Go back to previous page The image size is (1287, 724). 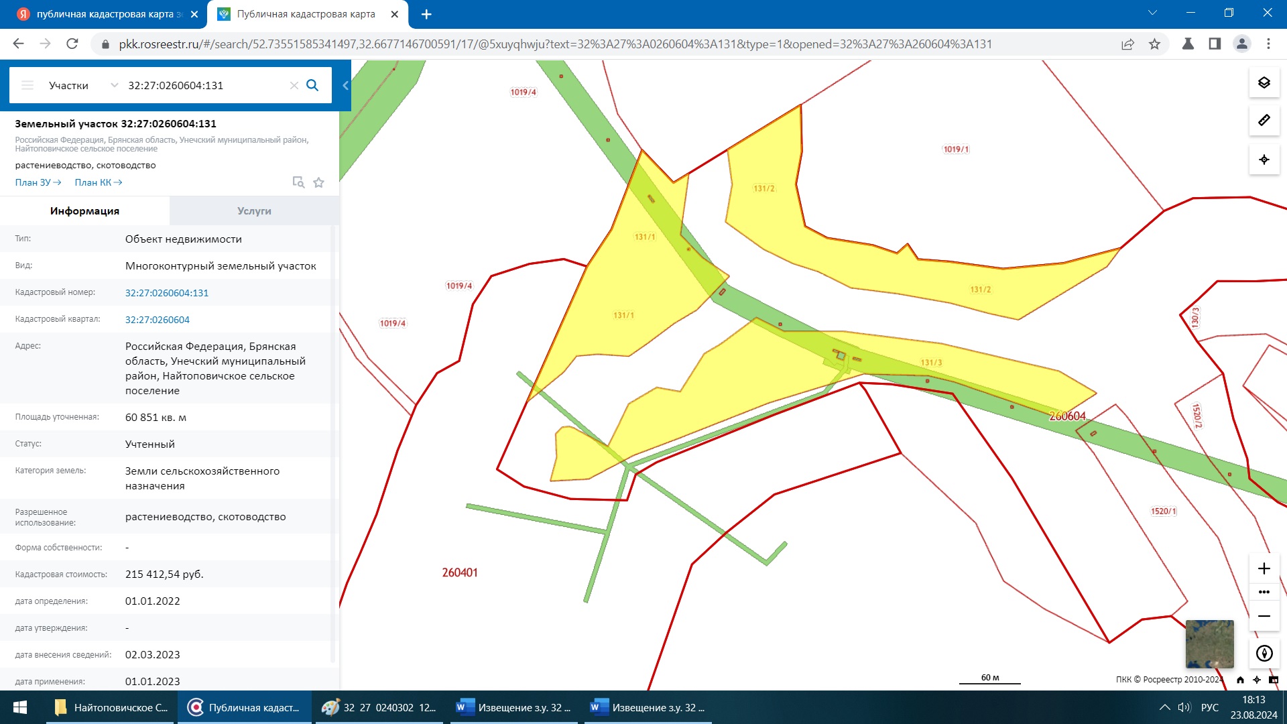coord(19,44)
